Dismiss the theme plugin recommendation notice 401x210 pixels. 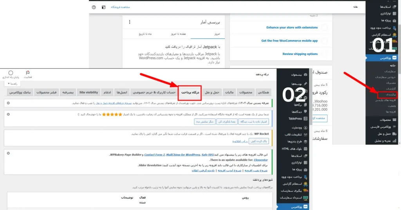coord(8,153)
